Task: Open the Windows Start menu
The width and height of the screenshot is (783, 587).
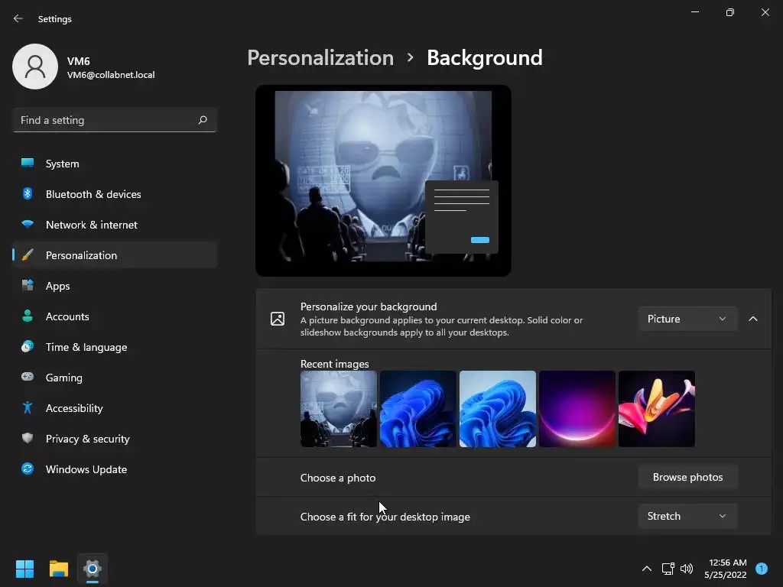Action: click(24, 569)
